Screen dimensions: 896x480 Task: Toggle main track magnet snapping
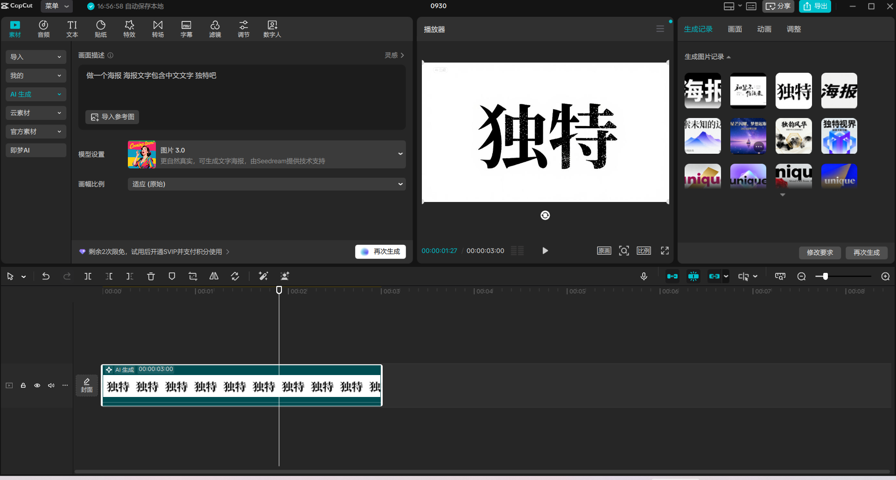[672, 276]
